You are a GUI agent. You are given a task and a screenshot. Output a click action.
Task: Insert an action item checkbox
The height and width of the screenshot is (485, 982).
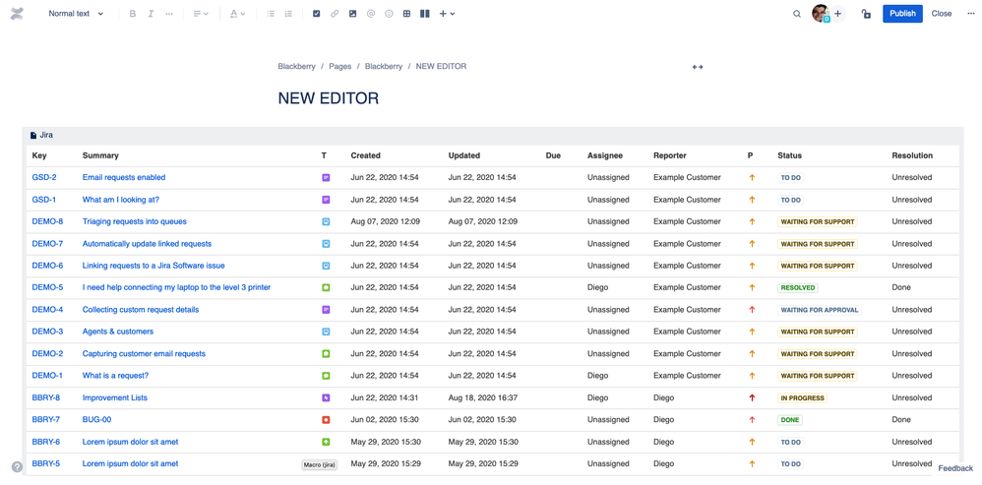[316, 13]
